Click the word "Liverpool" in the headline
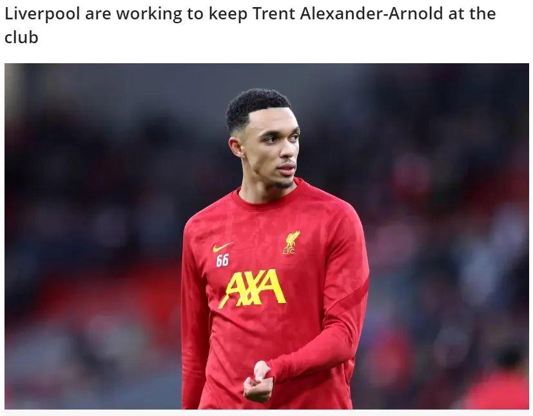Viewport: 533px width, 416px height. pyautogui.click(x=43, y=15)
